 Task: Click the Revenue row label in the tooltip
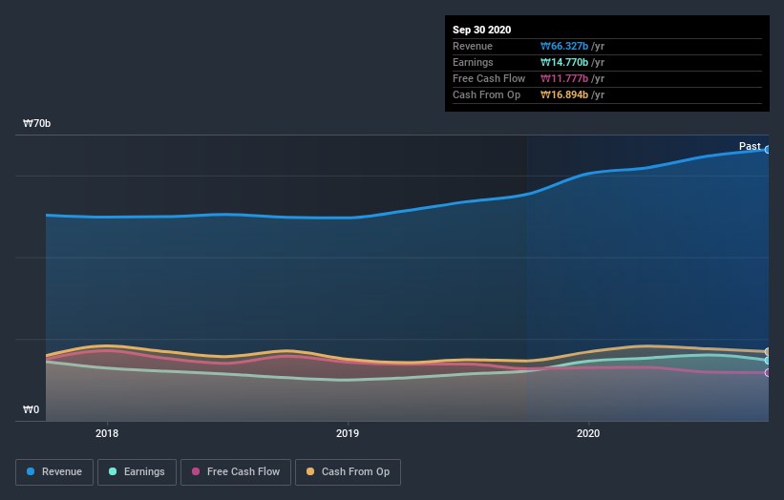click(473, 47)
